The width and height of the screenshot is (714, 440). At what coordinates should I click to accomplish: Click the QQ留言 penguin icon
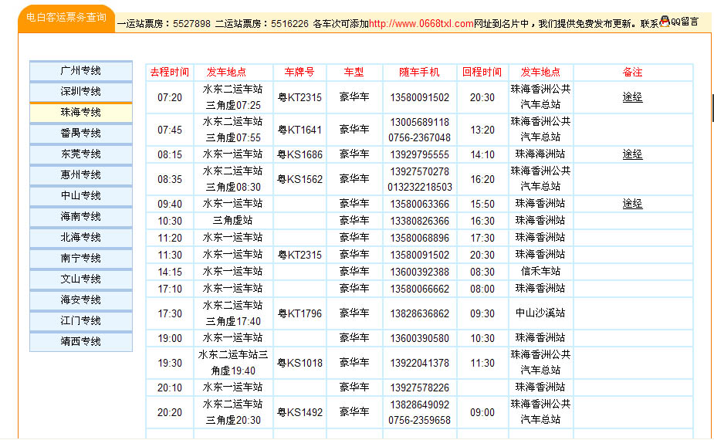[665, 22]
